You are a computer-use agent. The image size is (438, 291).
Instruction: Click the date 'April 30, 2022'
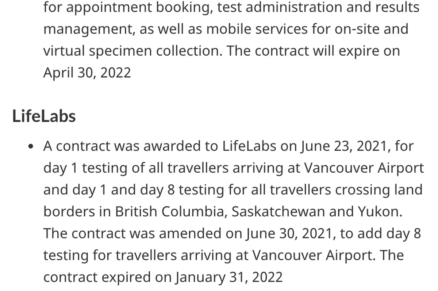[x=87, y=73]
